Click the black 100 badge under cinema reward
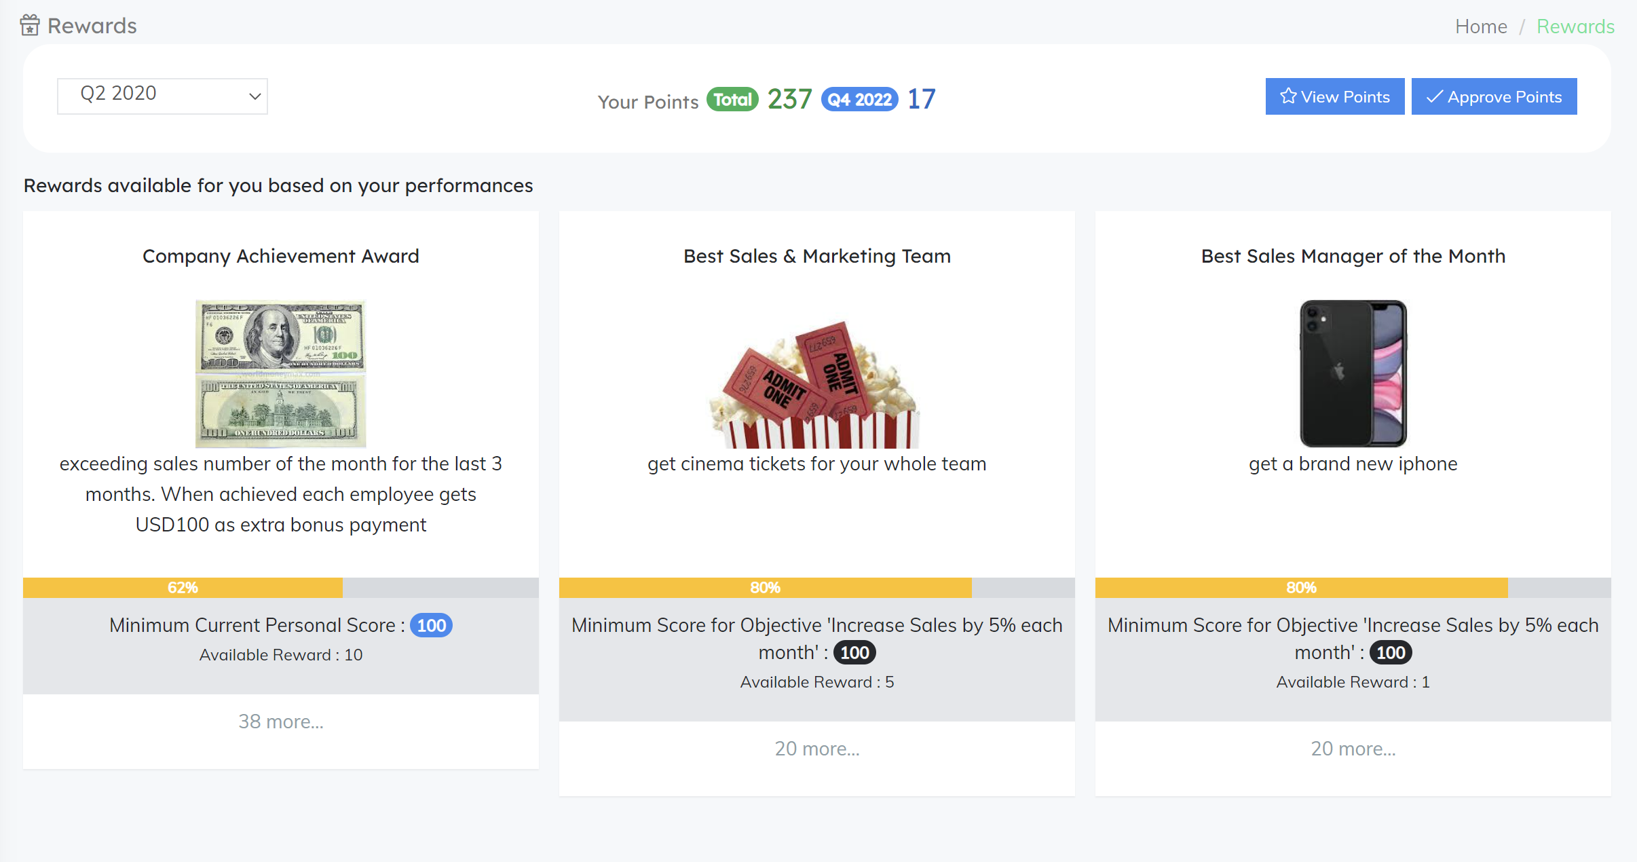Image resolution: width=1637 pixels, height=862 pixels. (x=854, y=652)
